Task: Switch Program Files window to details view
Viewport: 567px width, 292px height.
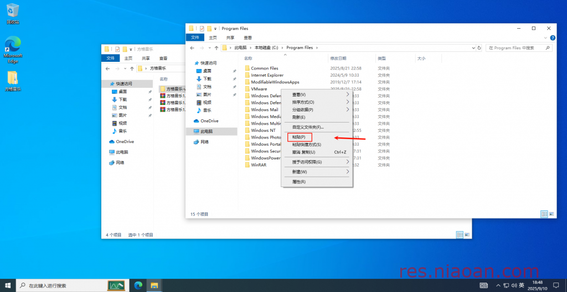Action: [544, 214]
